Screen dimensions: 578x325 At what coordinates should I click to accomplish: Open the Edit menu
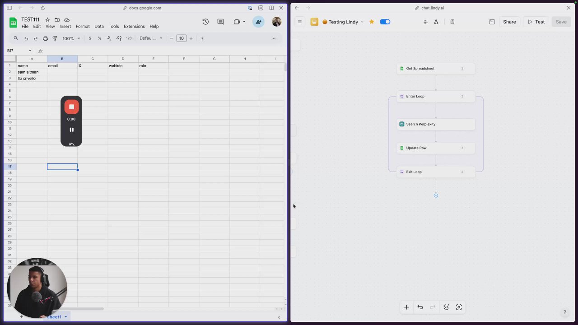point(37,26)
